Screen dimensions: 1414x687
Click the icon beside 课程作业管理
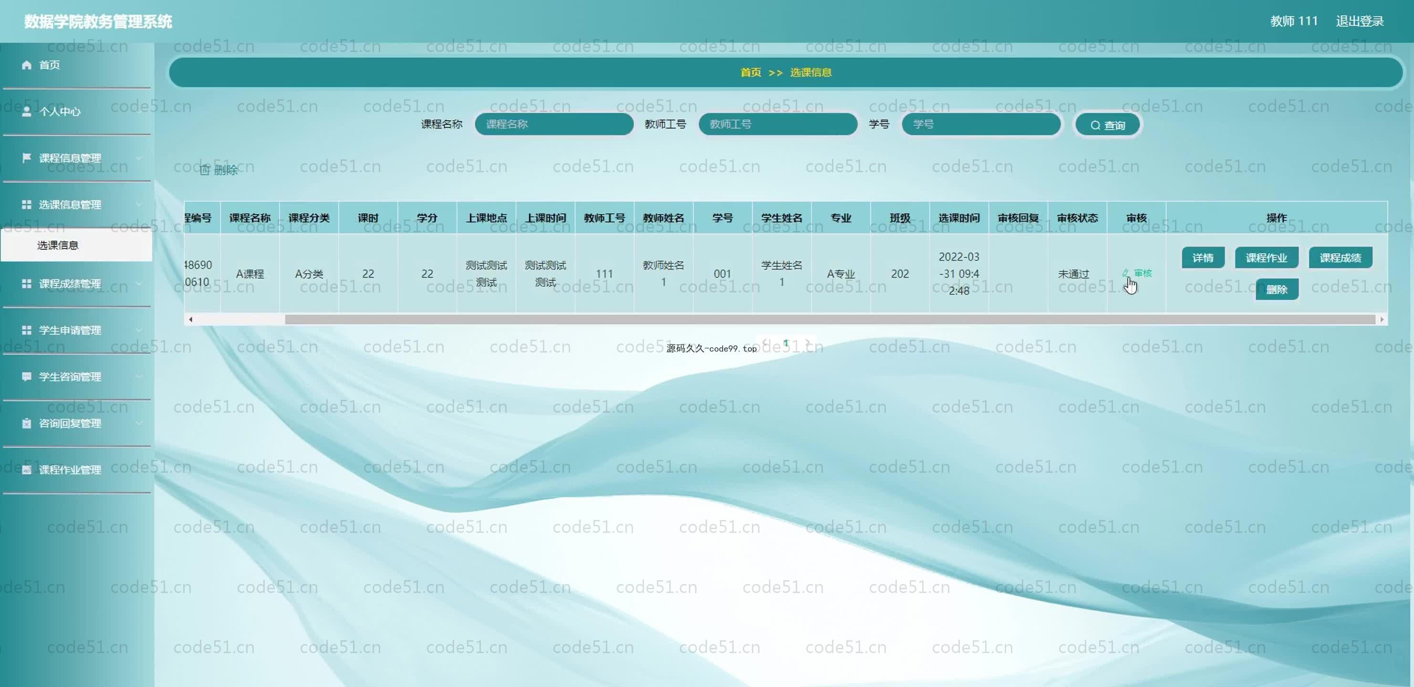click(26, 469)
